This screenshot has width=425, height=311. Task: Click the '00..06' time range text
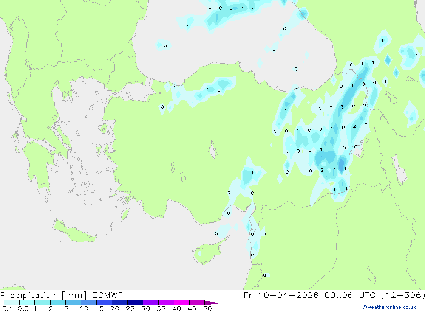click(339, 295)
